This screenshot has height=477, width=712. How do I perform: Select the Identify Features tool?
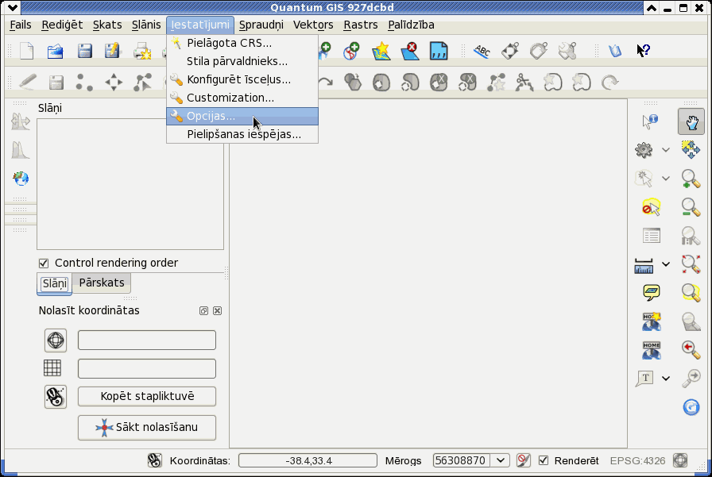650,121
